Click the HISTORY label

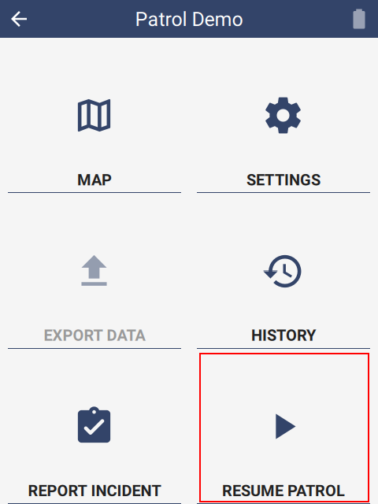pos(283,335)
